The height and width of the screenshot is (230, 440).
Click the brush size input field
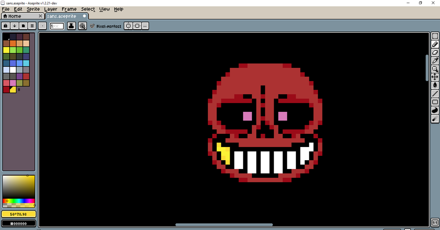(57, 26)
